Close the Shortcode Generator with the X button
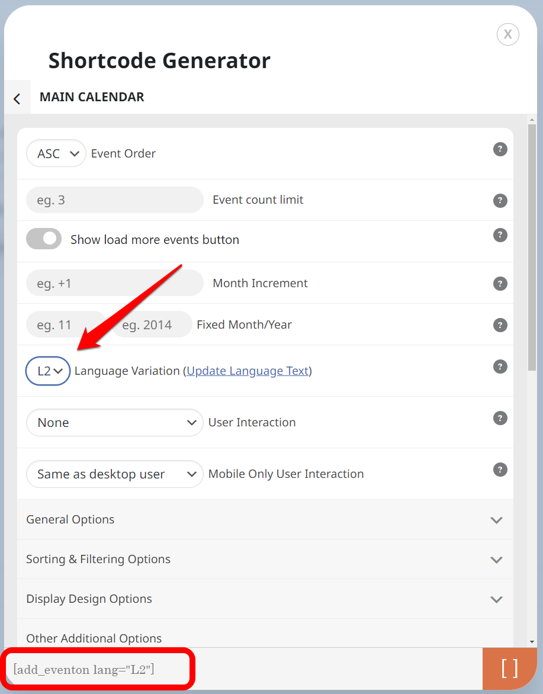543x694 pixels. point(507,34)
